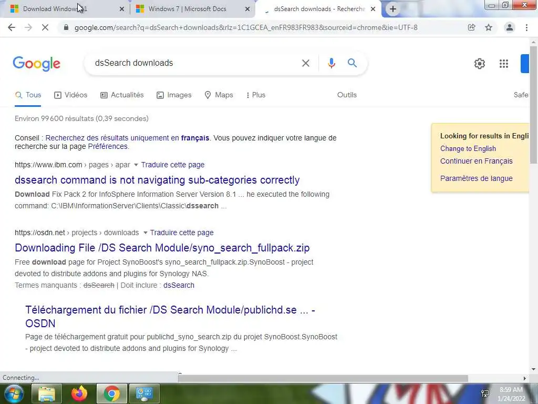Translate the osdn.net result page
This screenshot has width=538, height=404.
[x=181, y=233]
